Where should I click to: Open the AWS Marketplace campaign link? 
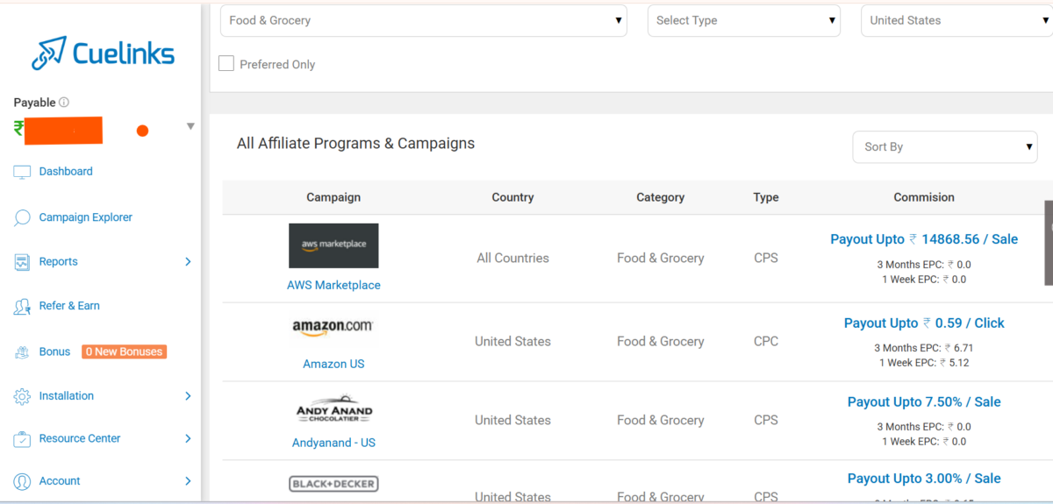tap(333, 285)
